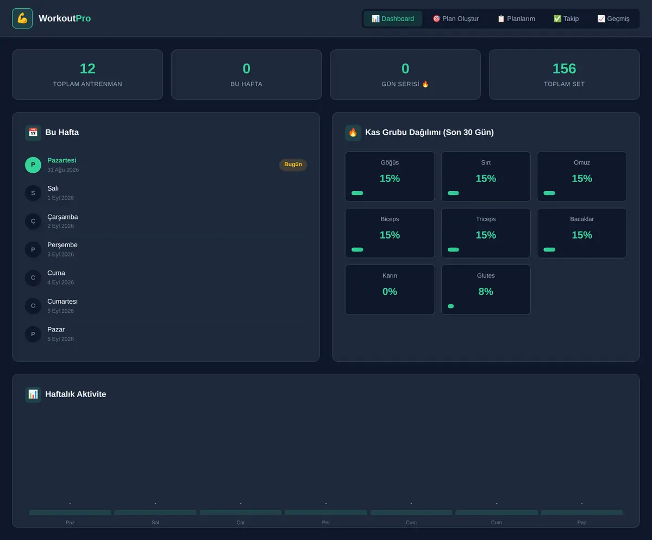Screen dimensions: 652x540
Task: Click the chart icon beside Haftalık Aktivite
Action: 33,394
